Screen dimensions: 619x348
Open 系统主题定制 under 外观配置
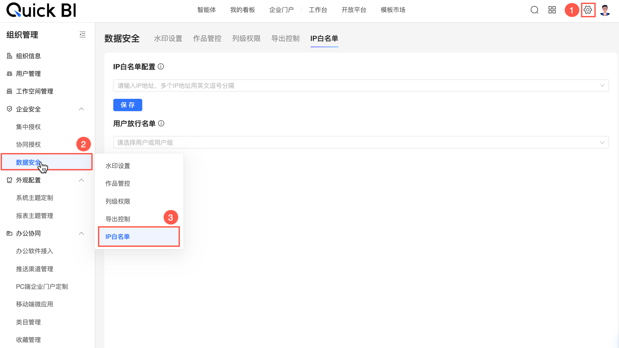[x=35, y=198]
